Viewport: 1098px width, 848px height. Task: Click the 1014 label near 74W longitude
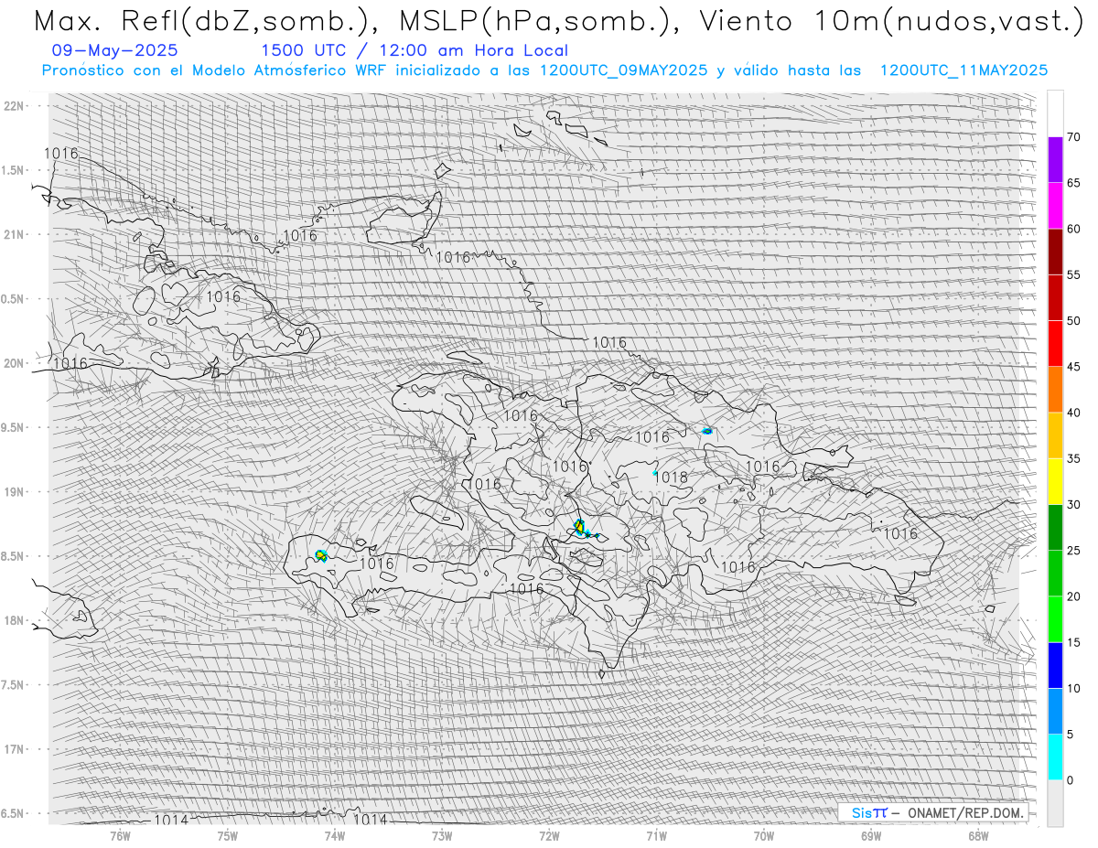[371, 820]
